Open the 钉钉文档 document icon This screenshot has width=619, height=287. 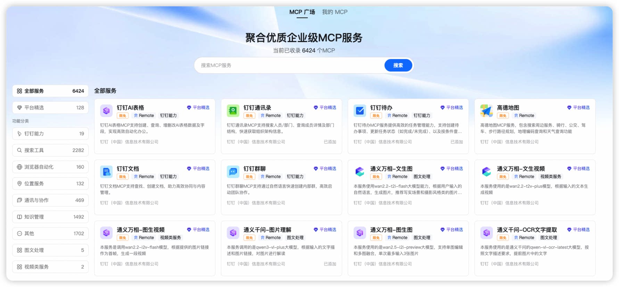point(106,172)
